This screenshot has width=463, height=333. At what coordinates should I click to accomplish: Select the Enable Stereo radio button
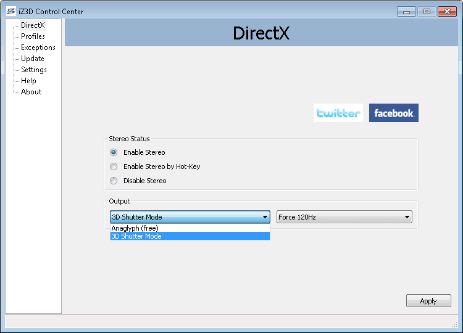pos(114,152)
